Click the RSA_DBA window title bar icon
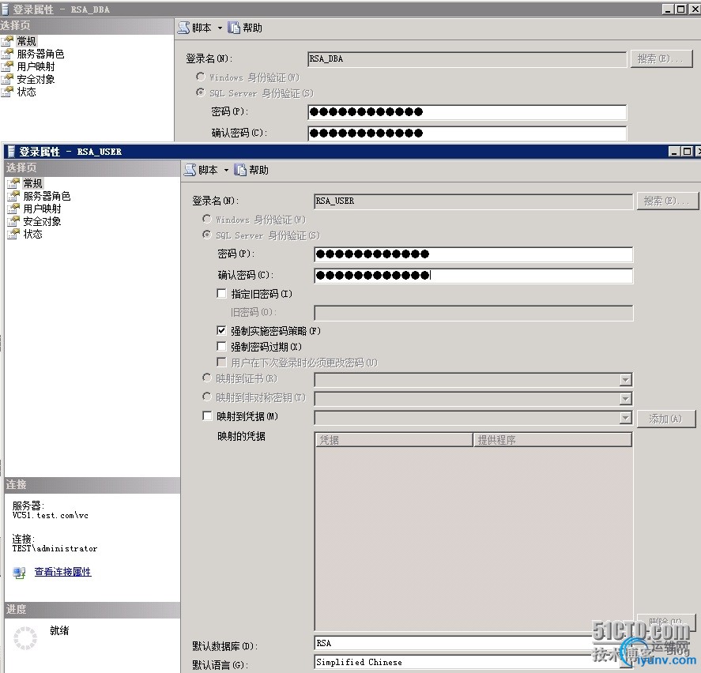The image size is (701, 673). (5, 9)
